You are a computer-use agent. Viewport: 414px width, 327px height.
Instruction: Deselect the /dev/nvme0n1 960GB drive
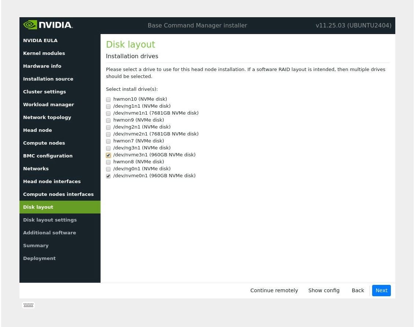(x=108, y=176)
